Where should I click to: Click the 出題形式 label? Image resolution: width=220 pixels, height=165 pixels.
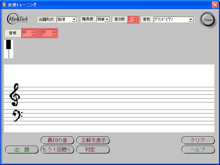46,19
